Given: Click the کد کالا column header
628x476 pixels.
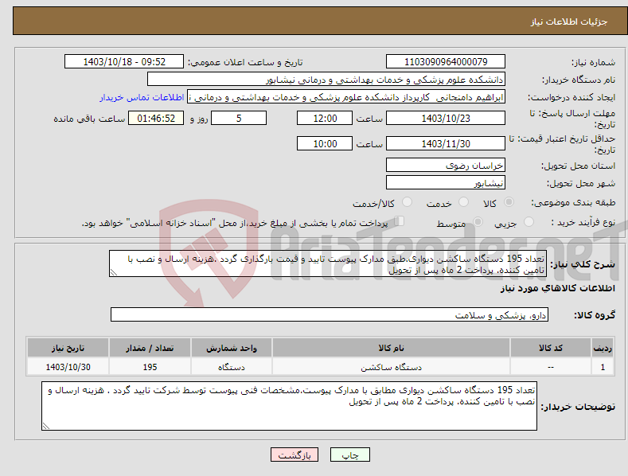Looking at the screenshot, I should tap(550, 348).
